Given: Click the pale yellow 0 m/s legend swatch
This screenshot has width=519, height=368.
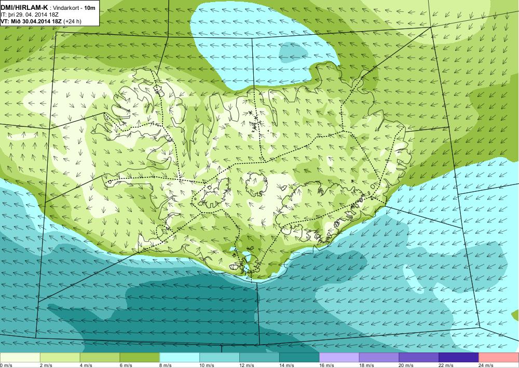Looking at the screenshot, I should tap(20, 358).
